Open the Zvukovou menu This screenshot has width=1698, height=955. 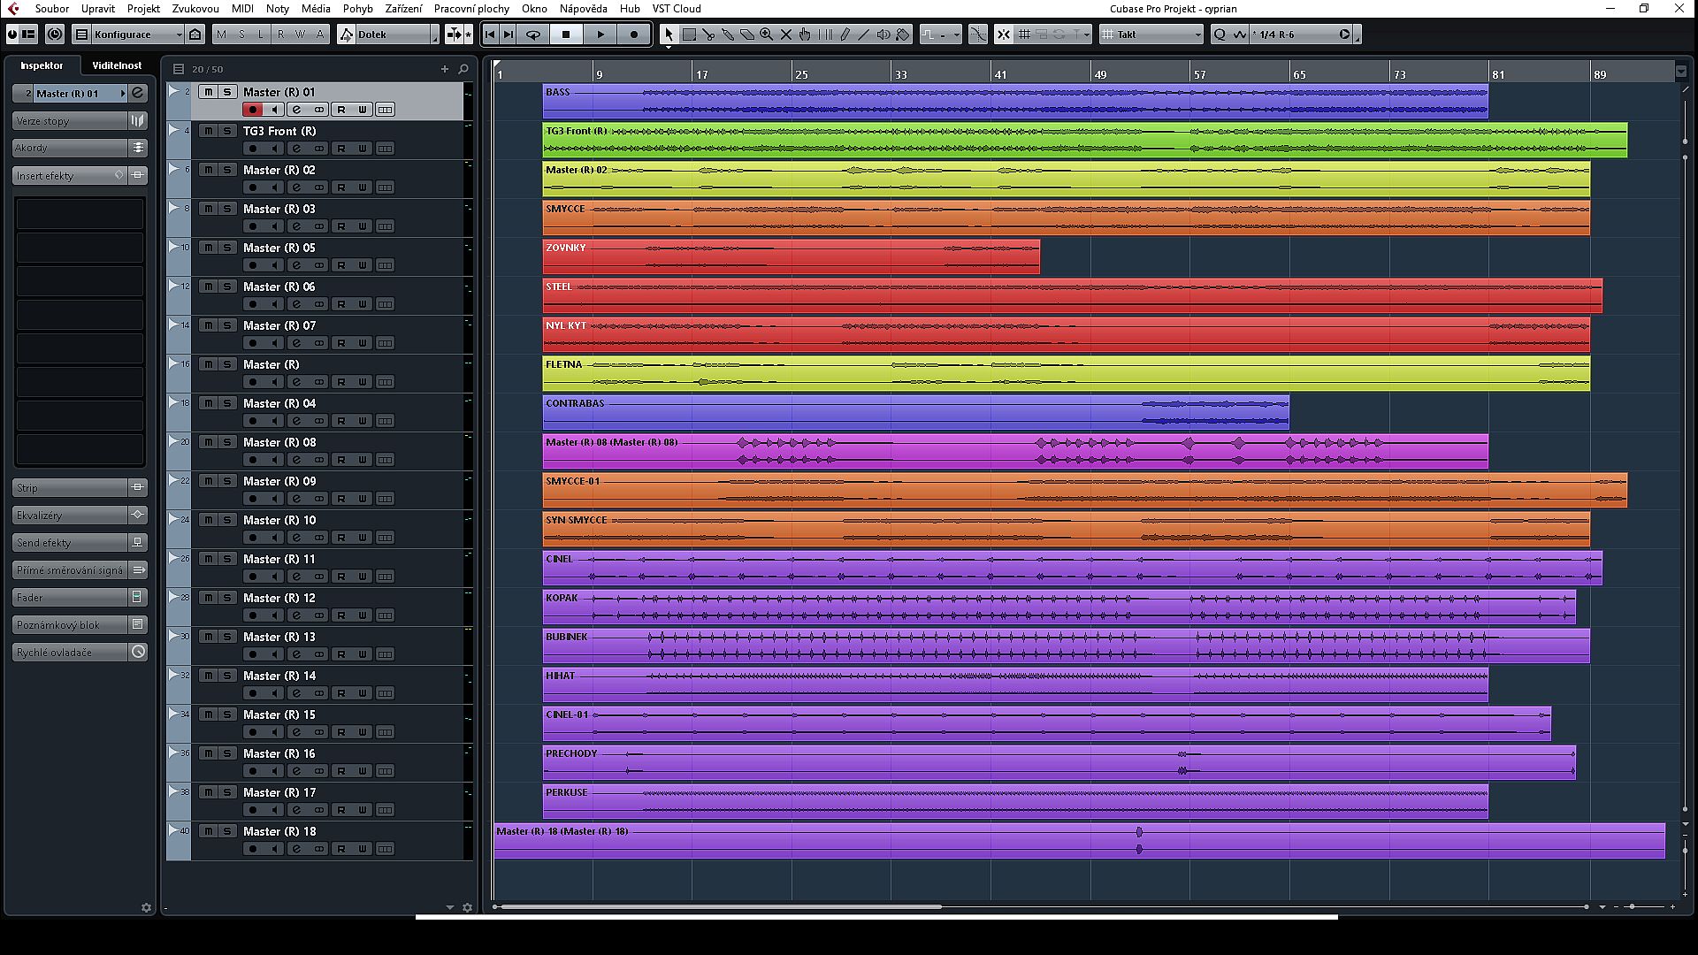pyautogui.click(x=195, y=9)
